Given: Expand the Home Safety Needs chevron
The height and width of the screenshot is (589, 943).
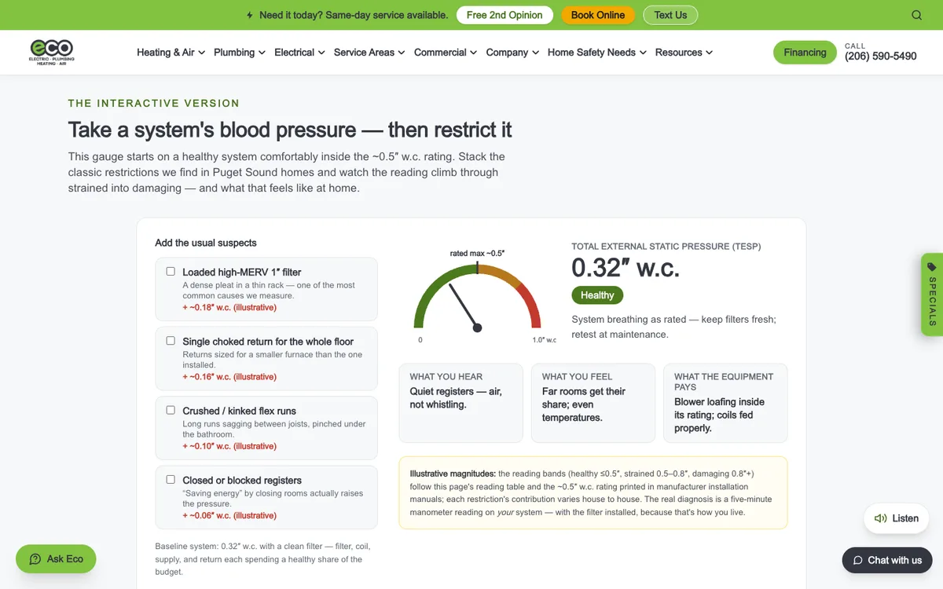Looking at the screenshot, I should point(643,53).
